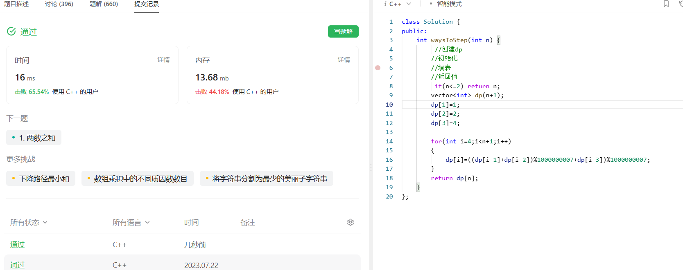Click line number 10 in the gutter

389,105
